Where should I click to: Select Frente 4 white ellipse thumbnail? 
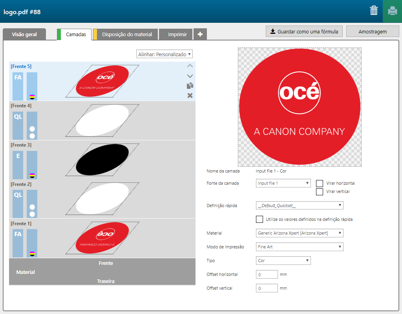tap(102, 120)
